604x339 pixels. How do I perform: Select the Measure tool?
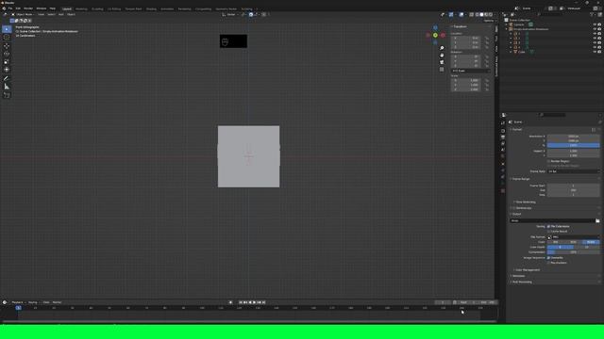click(x=7, y=87)
